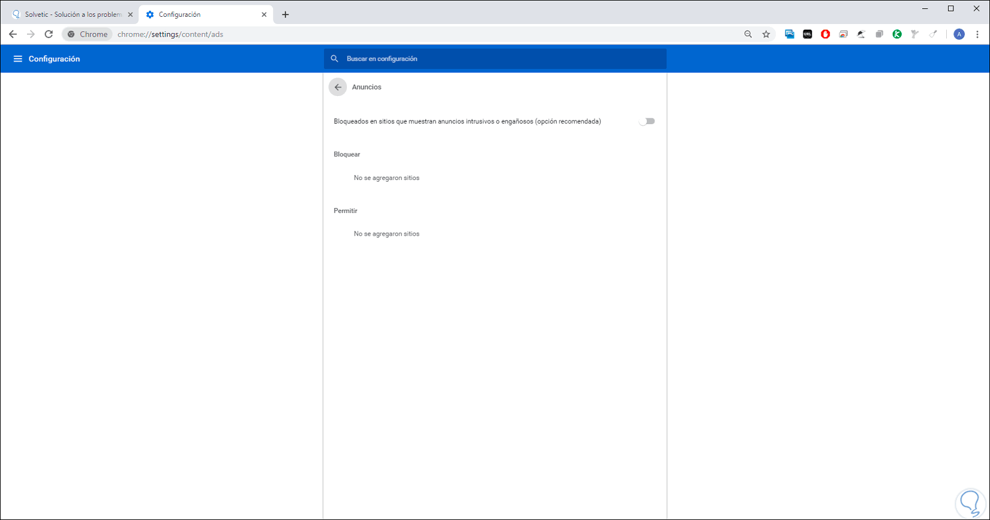Click the search magnifier in the settings bar
The height and width of the screenshot is (520, 990).
335,59
